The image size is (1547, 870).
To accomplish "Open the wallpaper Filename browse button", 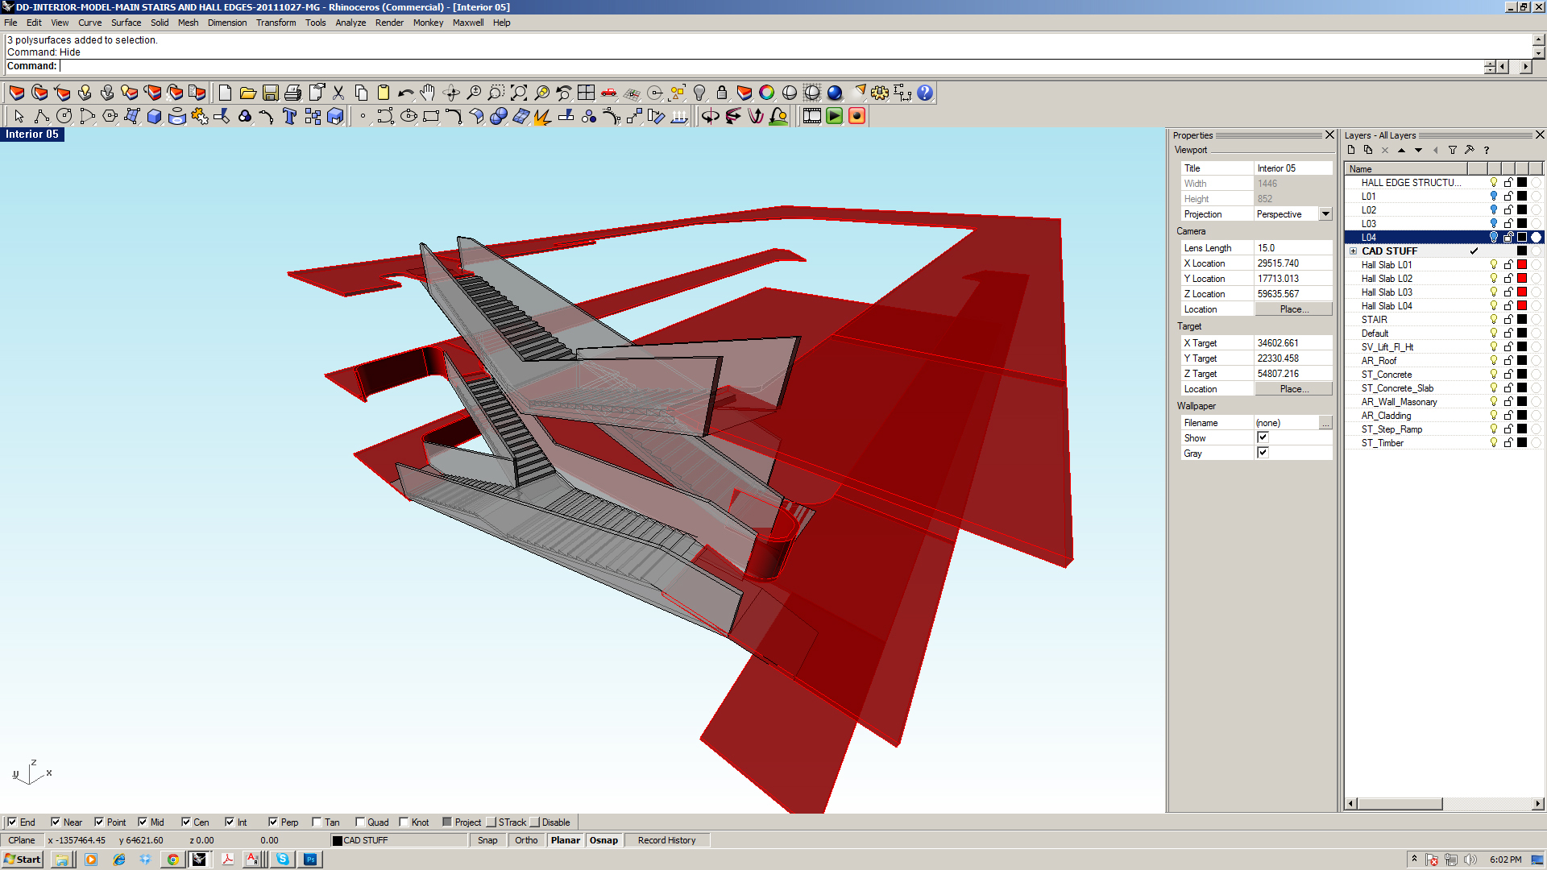I will pyautogui.click(x=1325, y=423).
